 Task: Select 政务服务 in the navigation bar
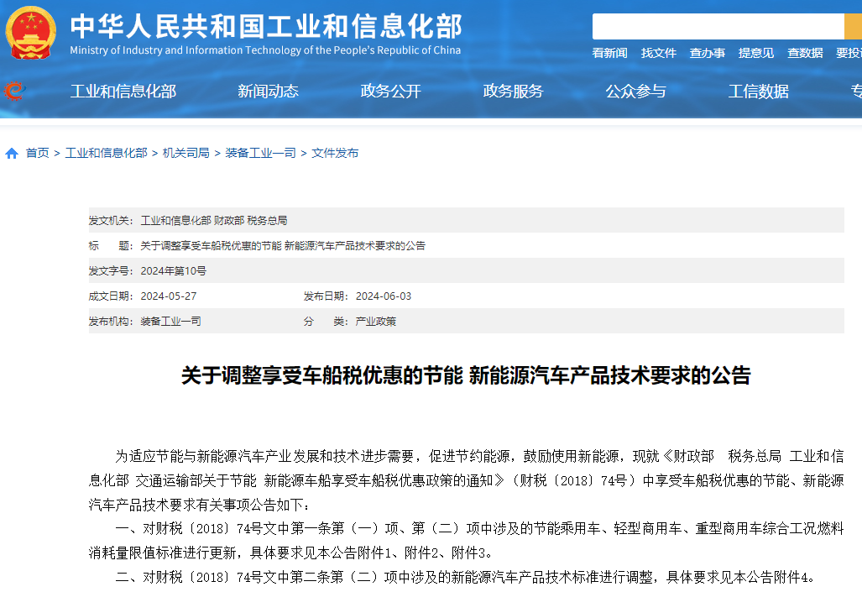click(x=513, y=92)
